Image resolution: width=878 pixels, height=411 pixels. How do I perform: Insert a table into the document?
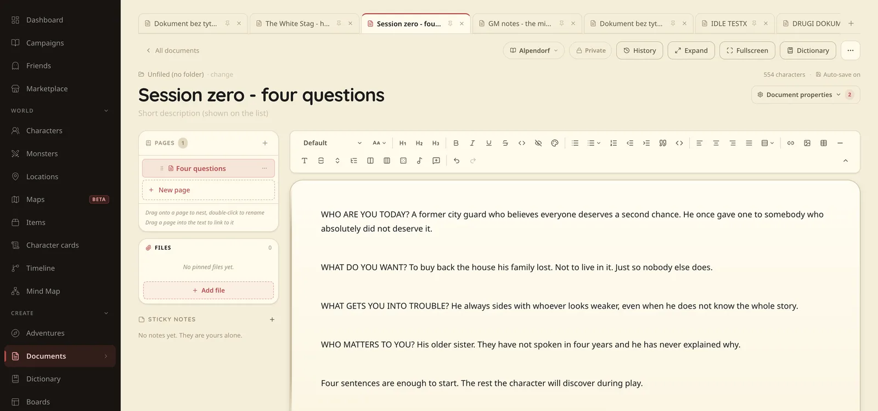coord(824,143)
